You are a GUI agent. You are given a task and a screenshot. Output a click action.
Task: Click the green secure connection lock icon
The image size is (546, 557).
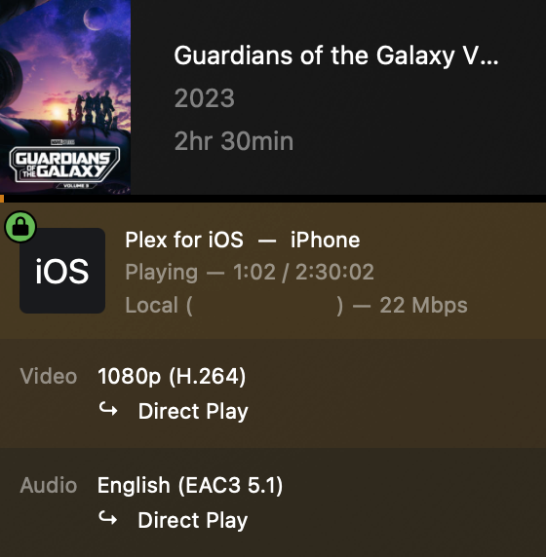[20, 227]
